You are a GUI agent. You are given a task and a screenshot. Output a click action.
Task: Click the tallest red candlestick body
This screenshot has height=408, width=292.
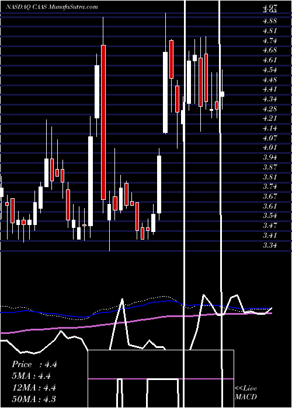click(103, 122)
